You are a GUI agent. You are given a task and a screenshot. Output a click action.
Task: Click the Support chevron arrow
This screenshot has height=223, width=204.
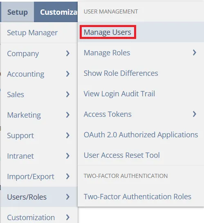pos(68,135)
